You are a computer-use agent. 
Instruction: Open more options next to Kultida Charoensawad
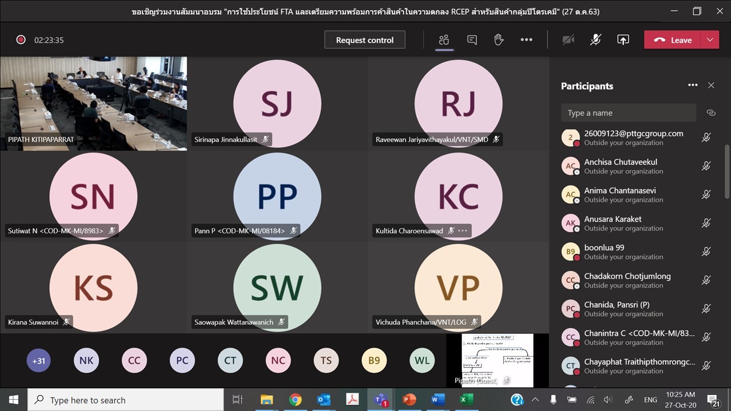click(x=463, y=231)
